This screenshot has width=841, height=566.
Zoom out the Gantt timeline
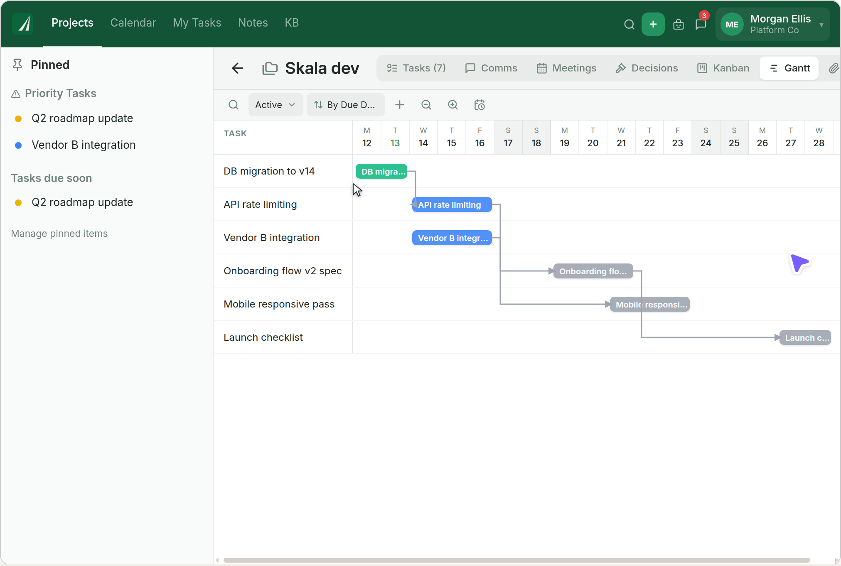426,105
